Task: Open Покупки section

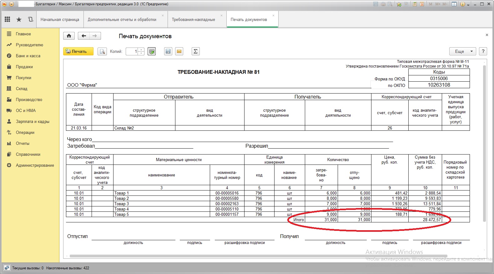Action: 30,78
